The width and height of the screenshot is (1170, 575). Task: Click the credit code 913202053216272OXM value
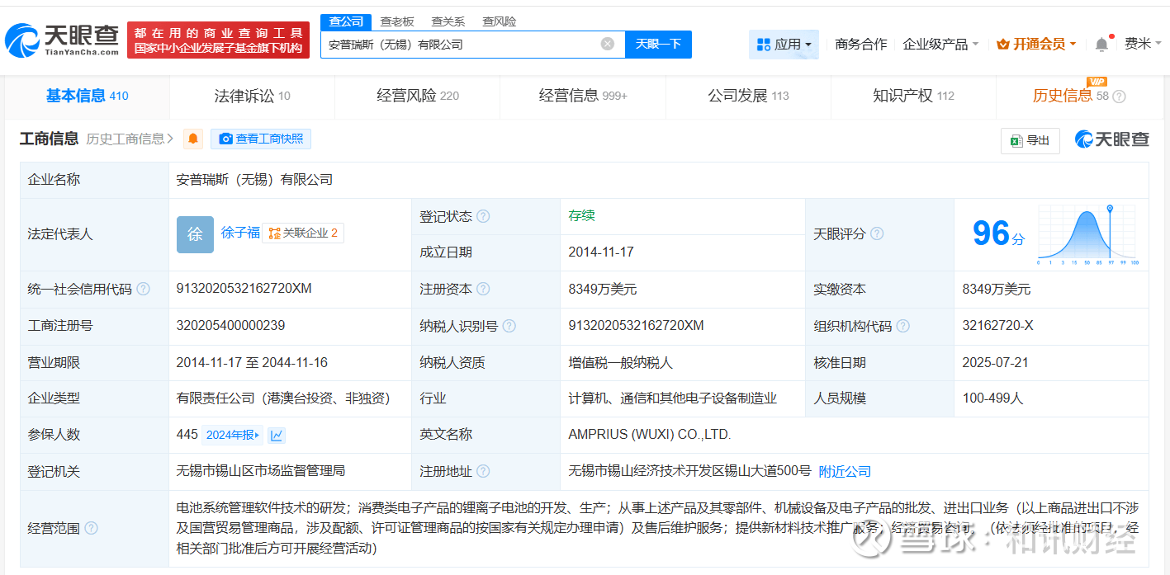point(244,289)
